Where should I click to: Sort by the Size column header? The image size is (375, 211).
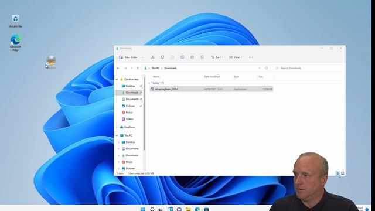pyautogui.click(x=261, y=77)
